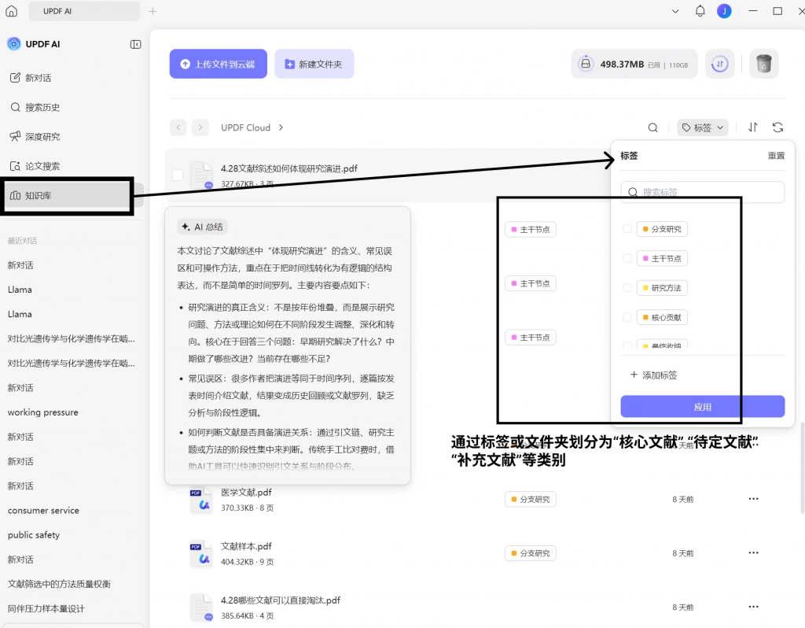
Task: Open more options for 医学文献.pdf
Action: point(753,498)
